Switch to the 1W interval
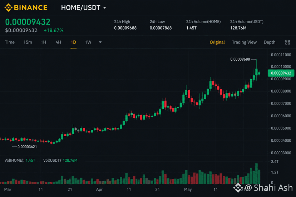The height and width of the screenshot is (197, 296). click(x=88, y=42)
